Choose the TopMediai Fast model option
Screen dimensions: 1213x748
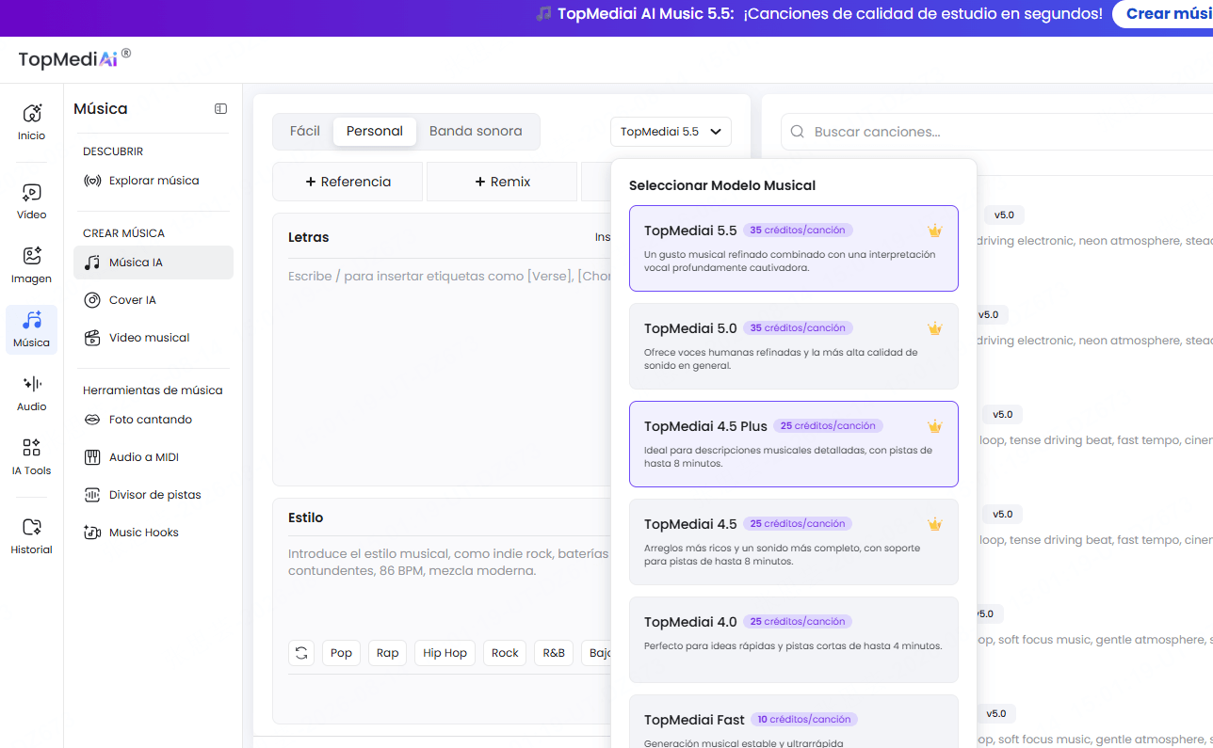pyautogui.click(x=794, y=722)
